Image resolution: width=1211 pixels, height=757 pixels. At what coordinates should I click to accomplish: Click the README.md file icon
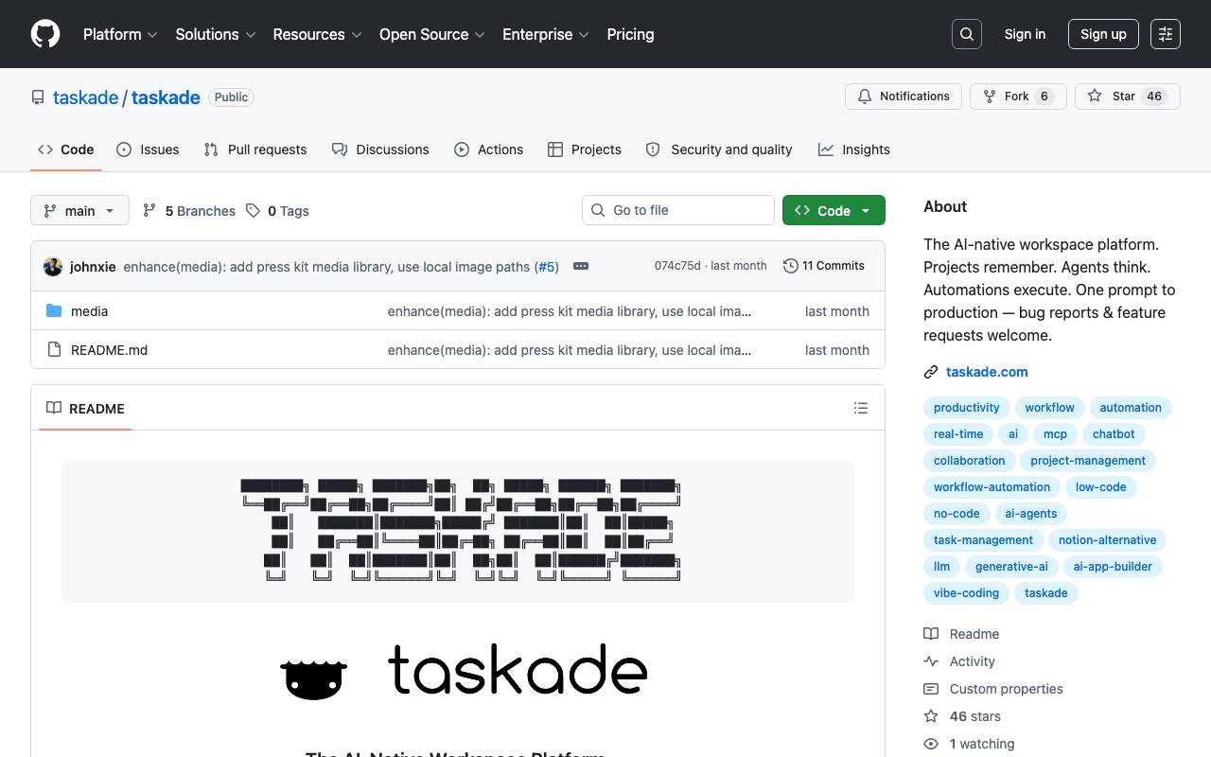[x=54, y=350]
